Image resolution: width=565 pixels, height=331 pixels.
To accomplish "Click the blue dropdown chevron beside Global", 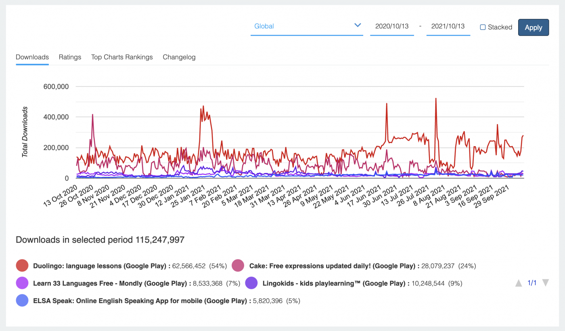I will (358, 25).
